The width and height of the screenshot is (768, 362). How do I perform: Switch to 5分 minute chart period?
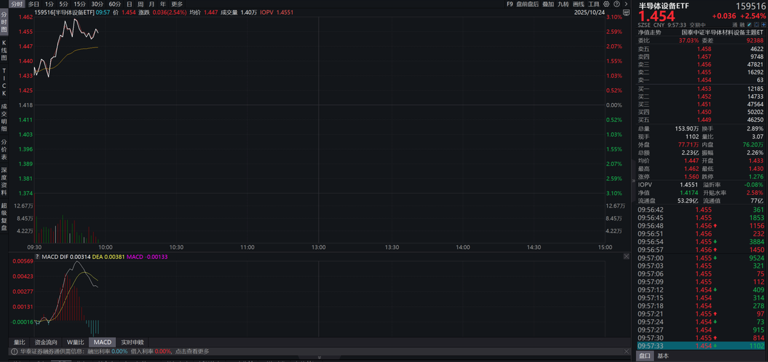pyautogui.click(x=63, y=4)
